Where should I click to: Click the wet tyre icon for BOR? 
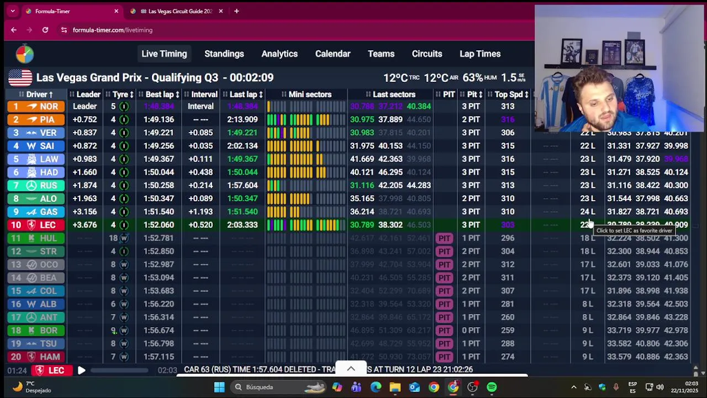124,330
